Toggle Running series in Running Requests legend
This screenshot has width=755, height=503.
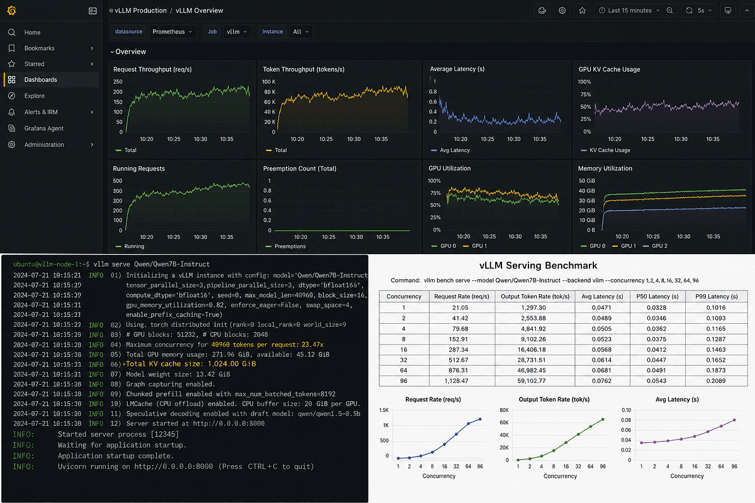[x=129, y=246]
